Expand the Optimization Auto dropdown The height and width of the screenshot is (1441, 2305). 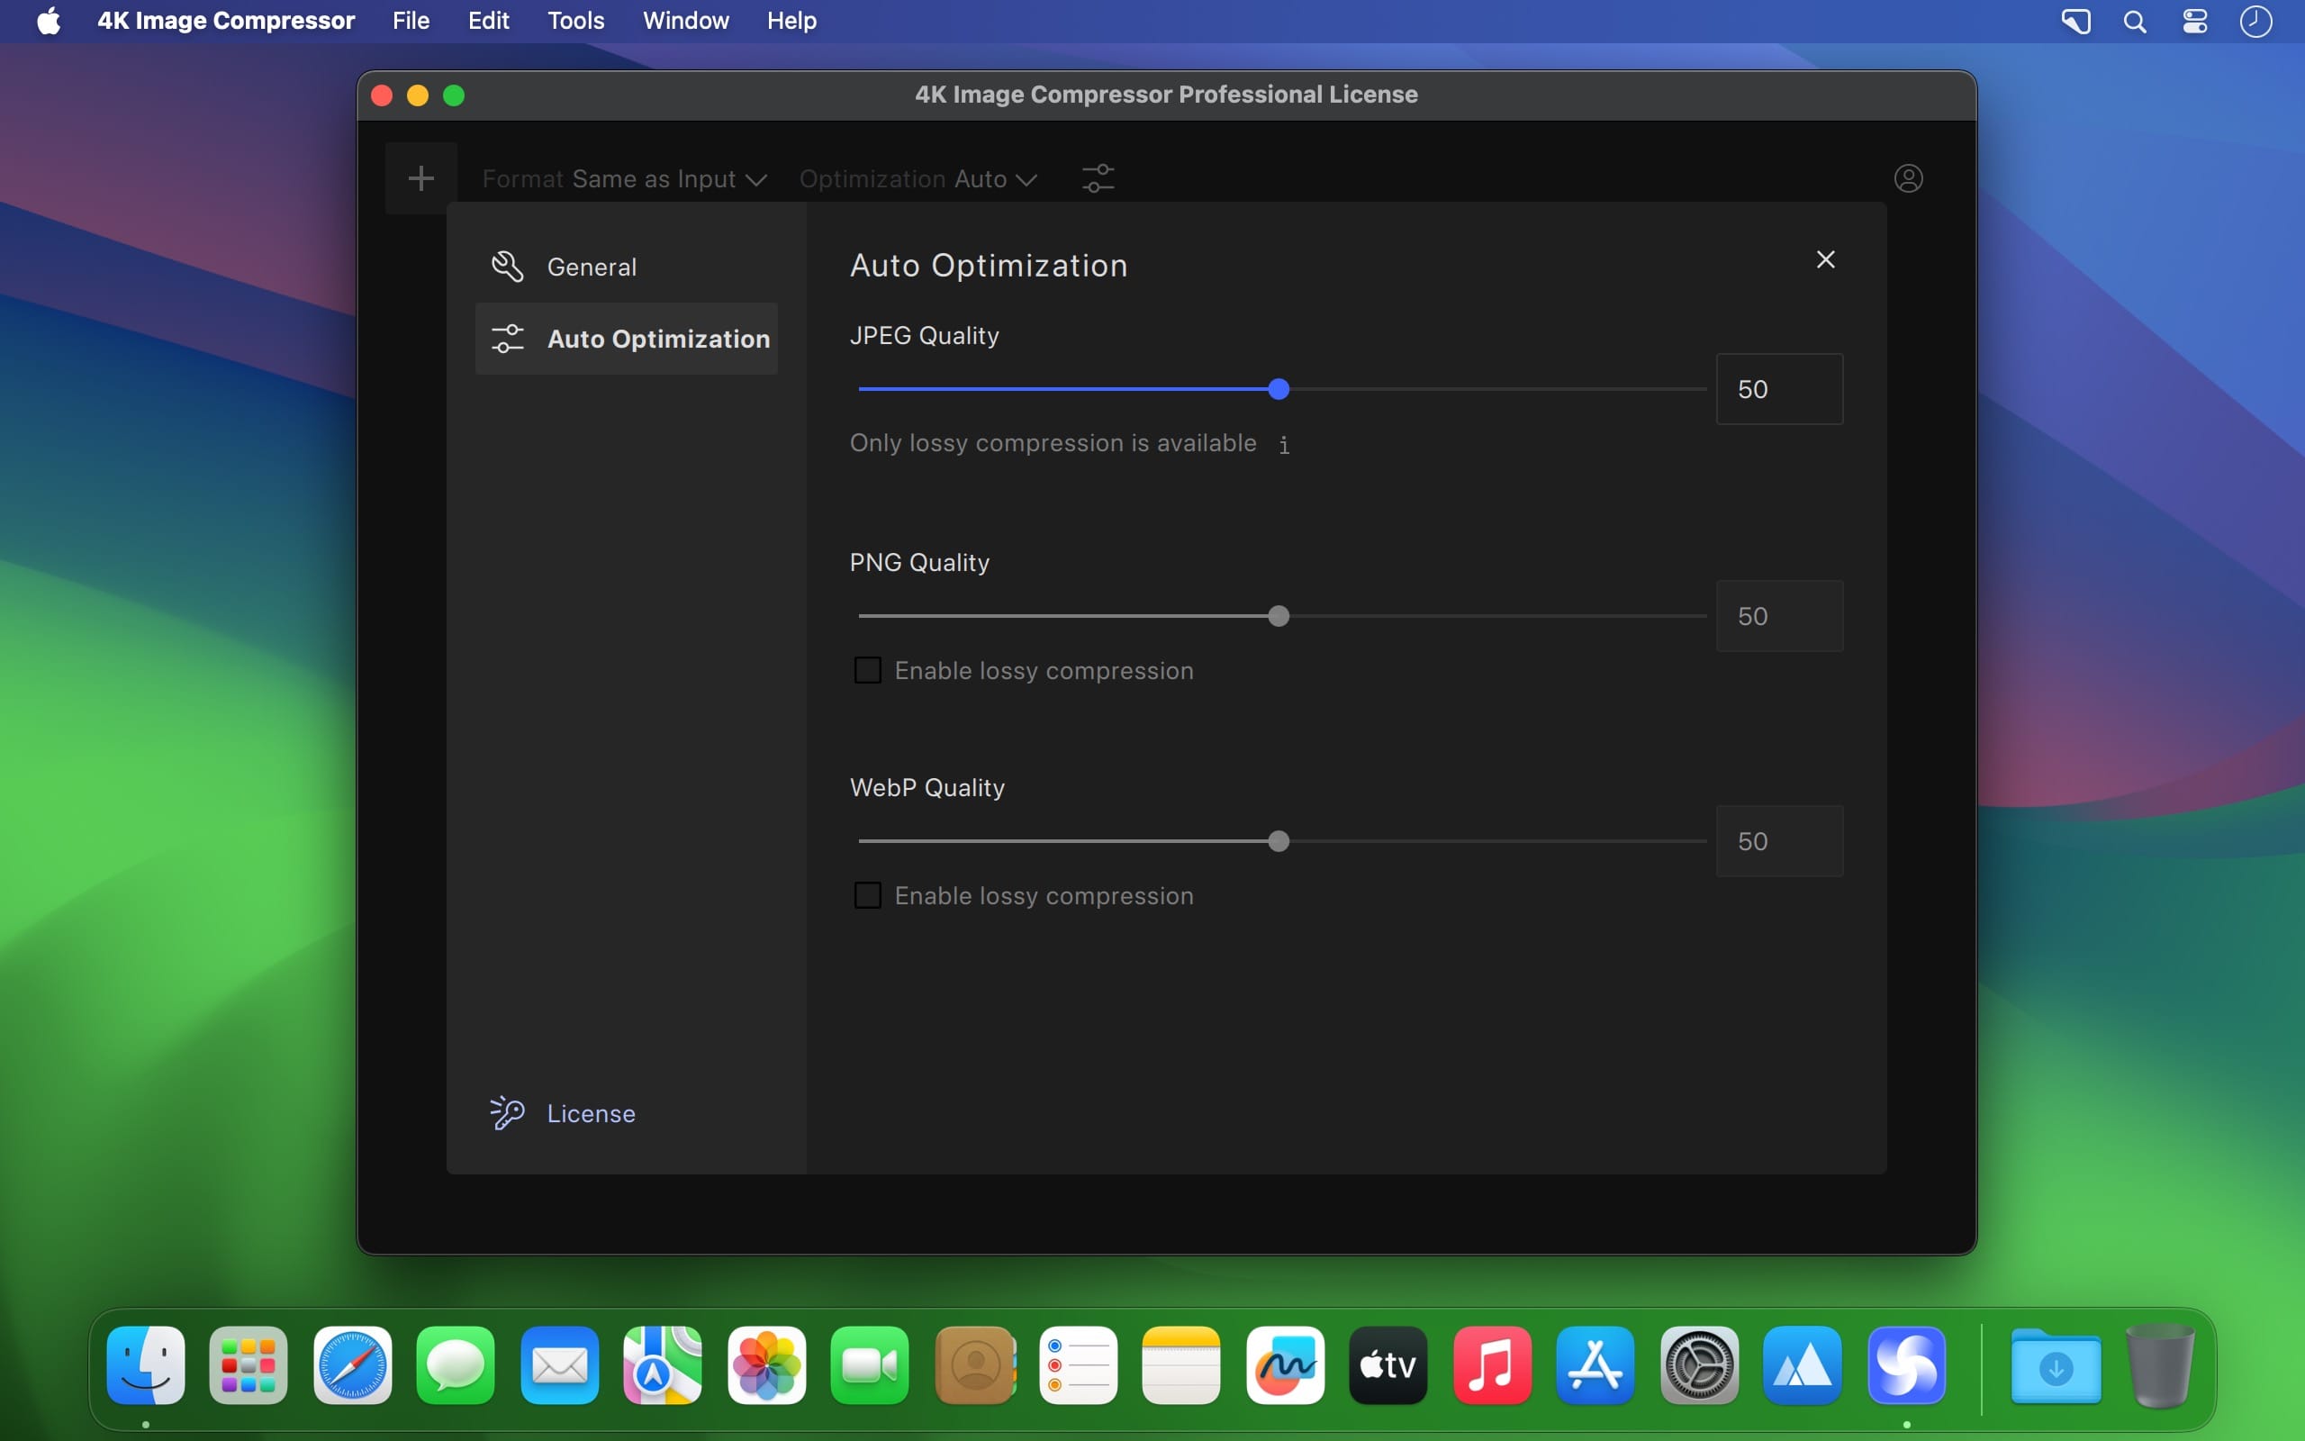[x=918, y=179]
